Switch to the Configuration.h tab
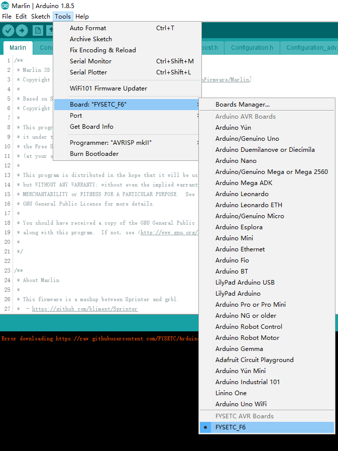Image resolution: width=338 pixels, height=451 pixels. pyautogui.click(x=252, y=48)
